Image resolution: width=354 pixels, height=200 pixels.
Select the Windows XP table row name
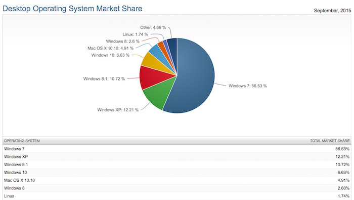16,156
